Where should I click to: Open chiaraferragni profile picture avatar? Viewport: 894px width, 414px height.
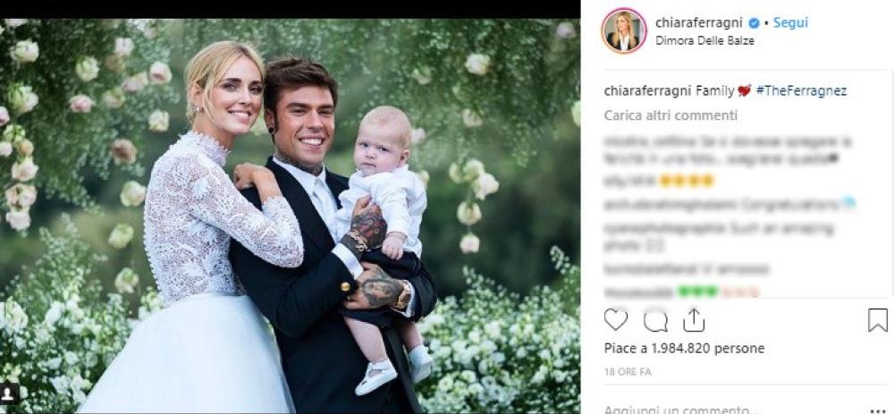pos(624,31)
